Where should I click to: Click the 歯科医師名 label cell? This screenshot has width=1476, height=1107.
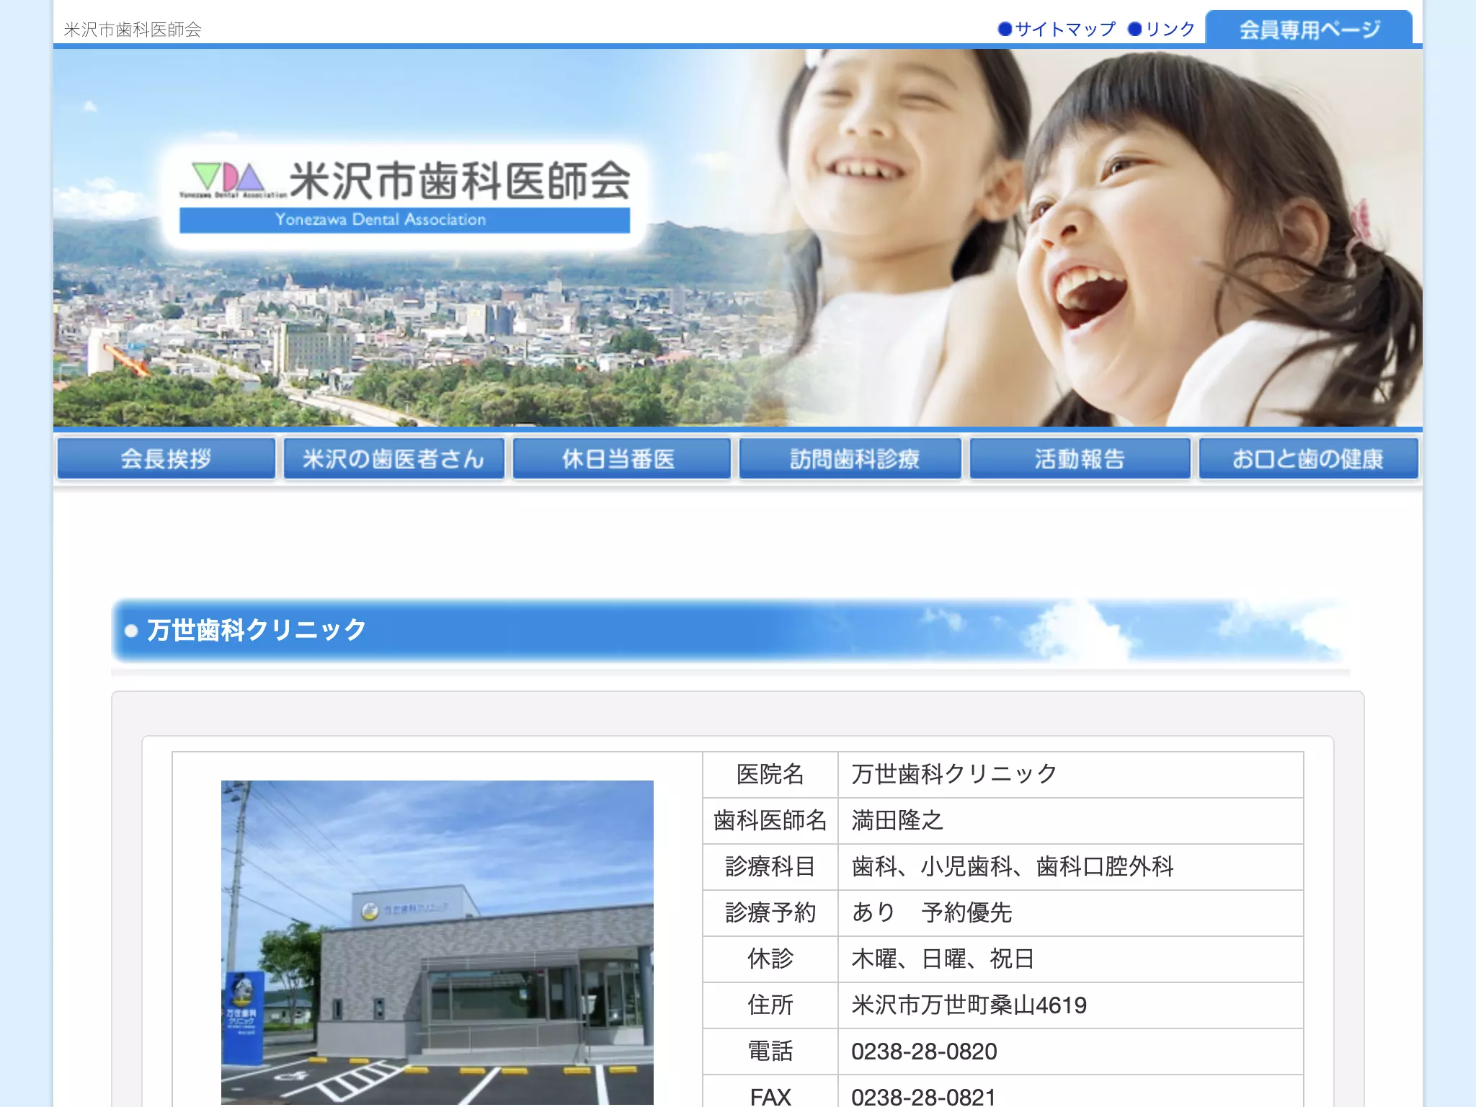[770, 820]
